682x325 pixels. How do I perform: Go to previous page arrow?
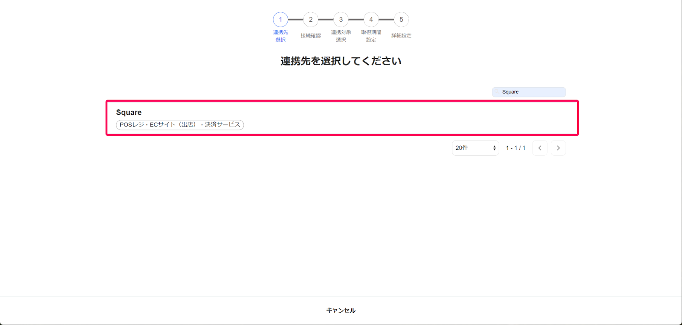[540, 148]
